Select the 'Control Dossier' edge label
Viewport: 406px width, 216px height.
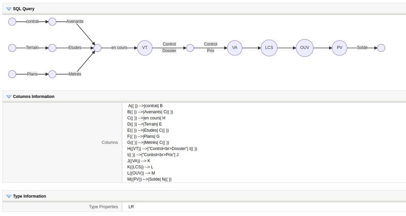click(x=169, y=48)
